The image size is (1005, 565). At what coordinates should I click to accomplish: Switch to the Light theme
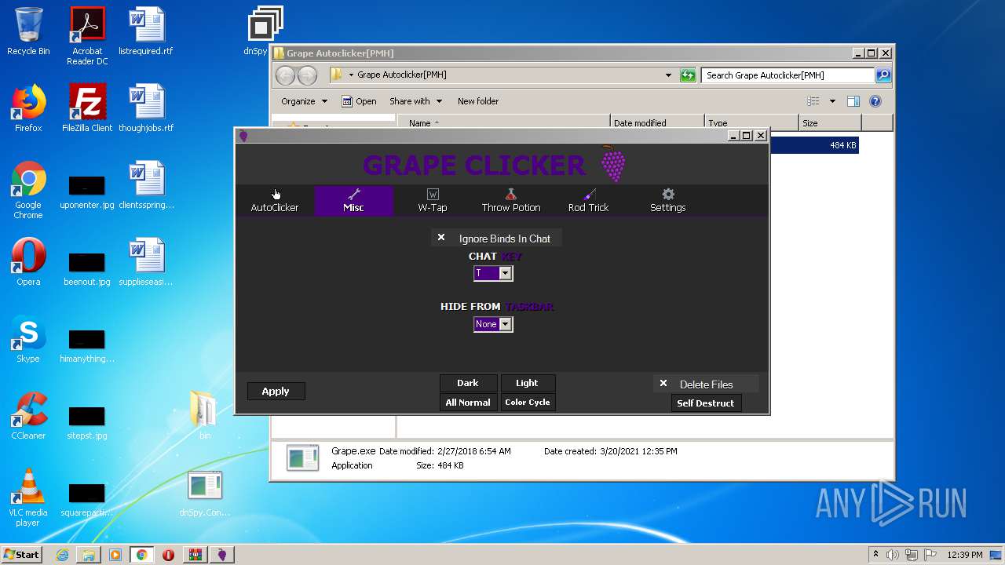[527, 383]
